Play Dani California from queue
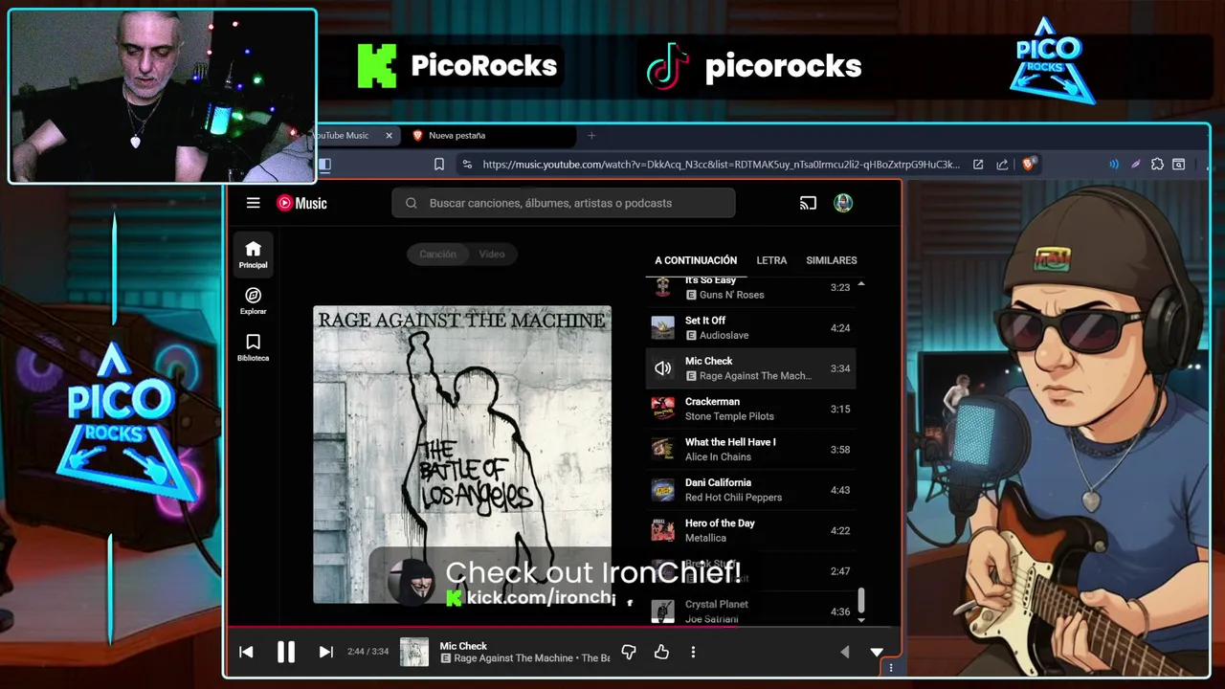The image size is (1225, 689). point(750,490)
